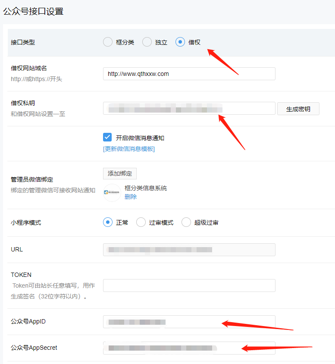This screenshot has height=364, width=335.
Task: Choose the 借权 interface type radio
Action: pos(180,42)
